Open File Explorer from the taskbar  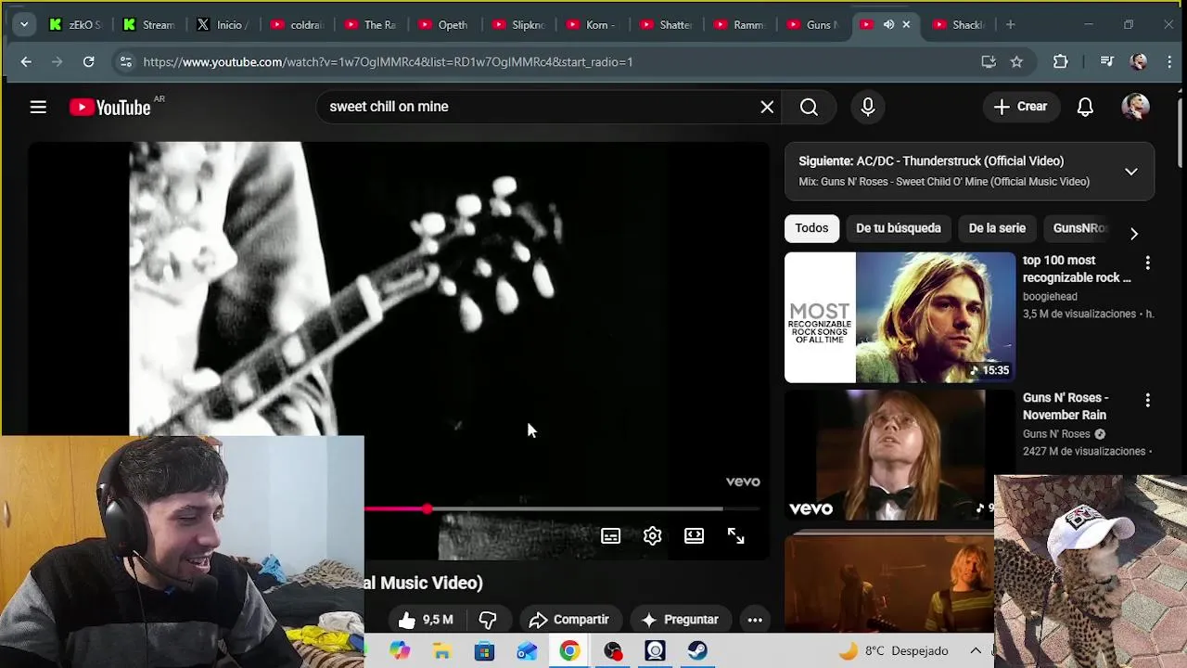coord(441,651)
